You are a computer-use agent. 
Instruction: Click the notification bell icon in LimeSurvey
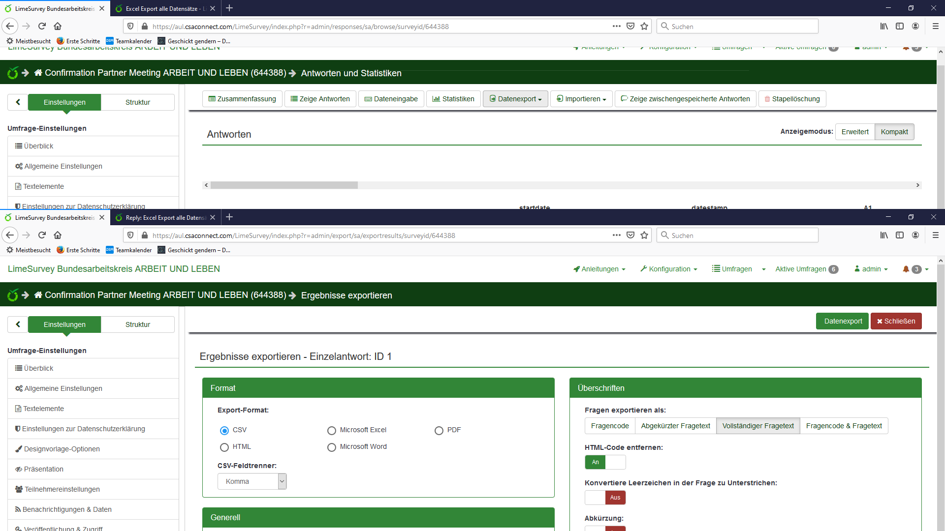point(906,269)
